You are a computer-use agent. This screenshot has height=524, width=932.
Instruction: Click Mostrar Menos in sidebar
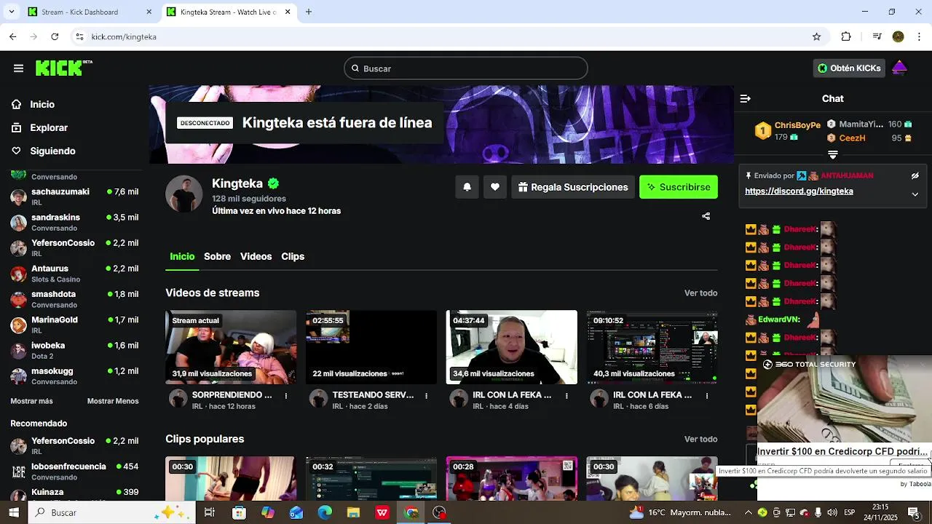113,401
